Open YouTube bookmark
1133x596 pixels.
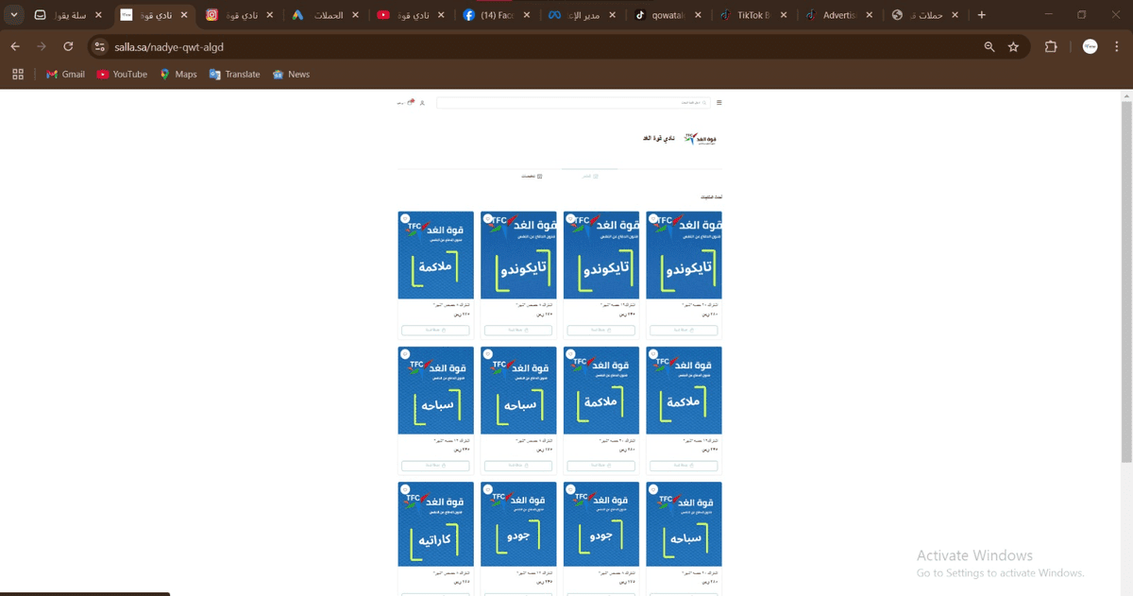pyautogui.click(x=122, y=74)
